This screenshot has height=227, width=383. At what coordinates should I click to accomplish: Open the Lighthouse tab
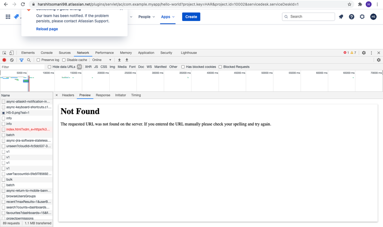pos(189,53)
